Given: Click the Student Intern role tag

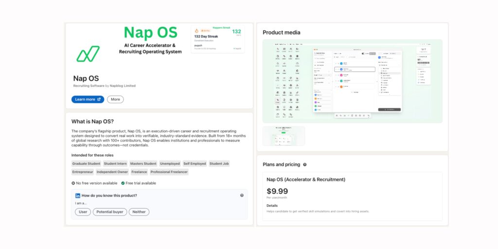Looking at the screenshot, I should [x=115, y=163].
